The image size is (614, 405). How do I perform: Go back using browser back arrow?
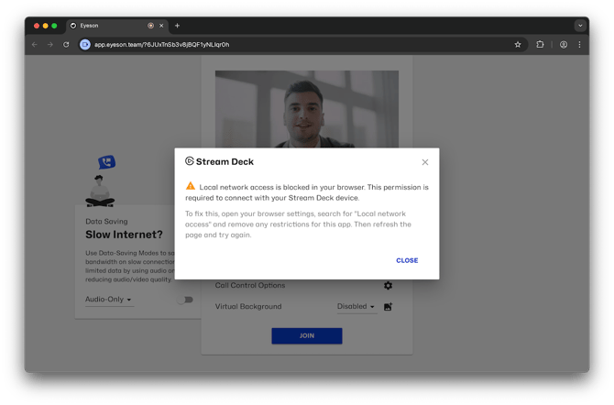click(35, 45)
